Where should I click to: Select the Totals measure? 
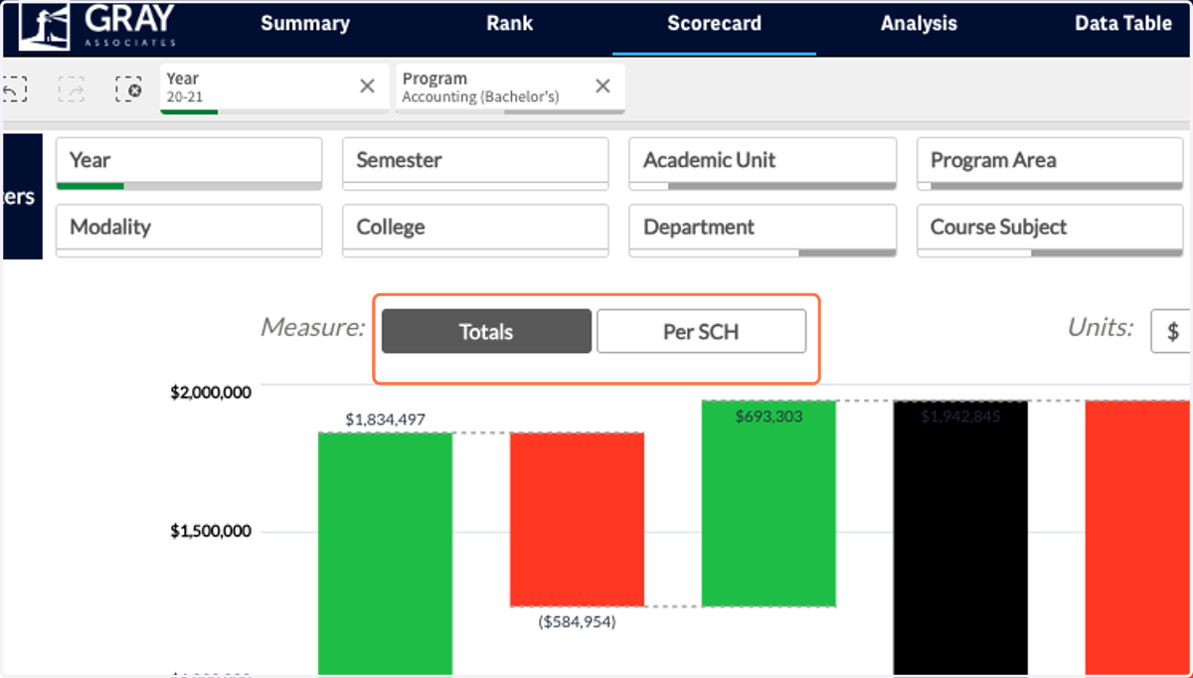click(486, 331)
